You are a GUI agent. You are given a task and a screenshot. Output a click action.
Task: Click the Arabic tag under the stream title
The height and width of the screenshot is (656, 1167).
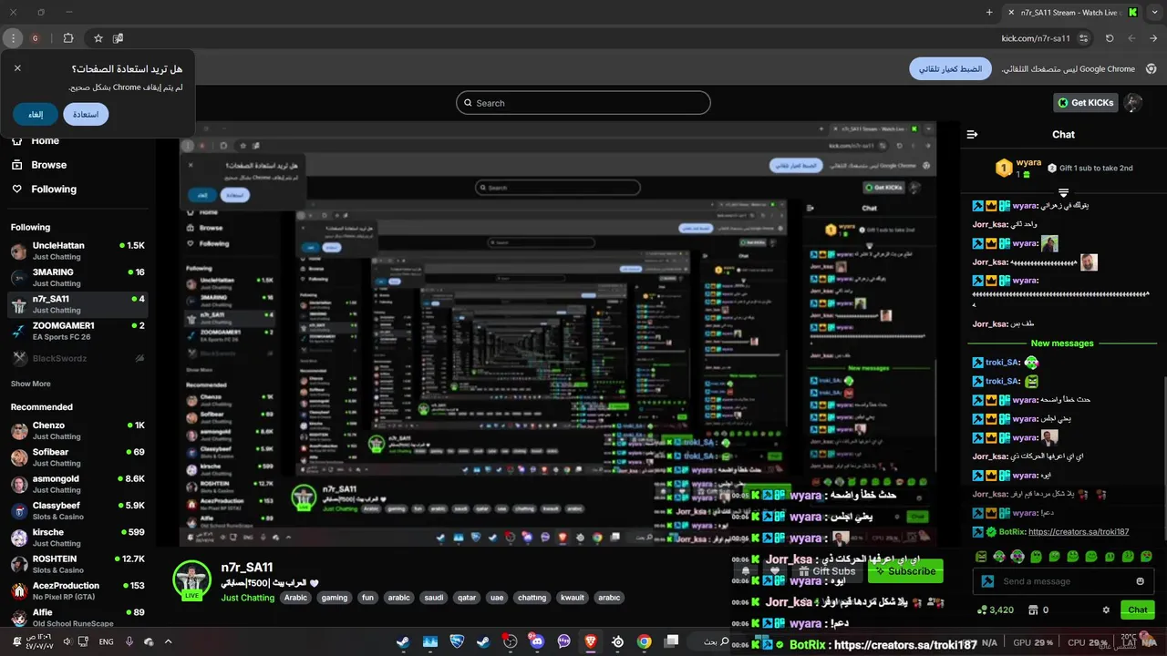point(295,598)
